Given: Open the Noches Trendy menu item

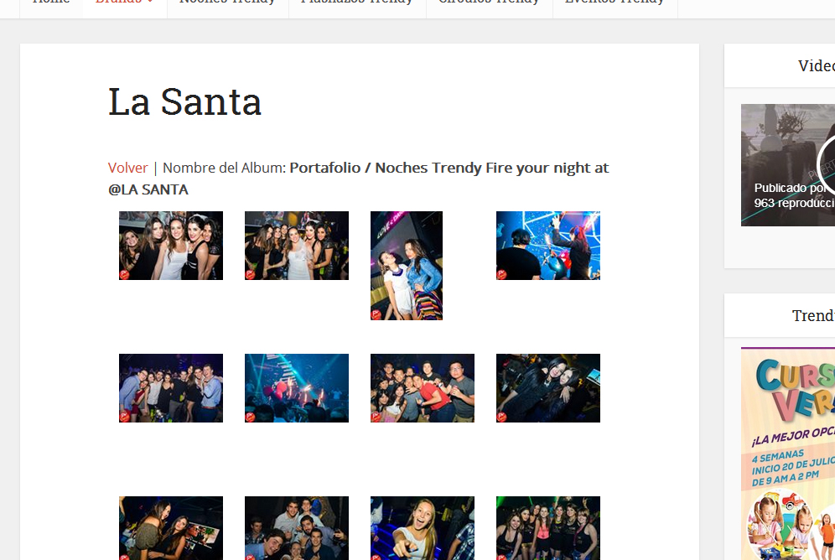Looking at the screenshot, I should [227, 3].
